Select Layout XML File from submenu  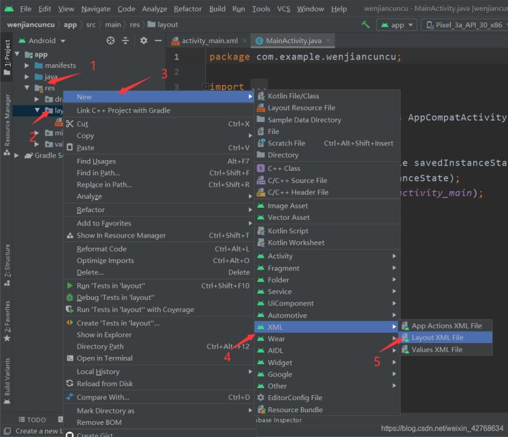click(437, 337)
